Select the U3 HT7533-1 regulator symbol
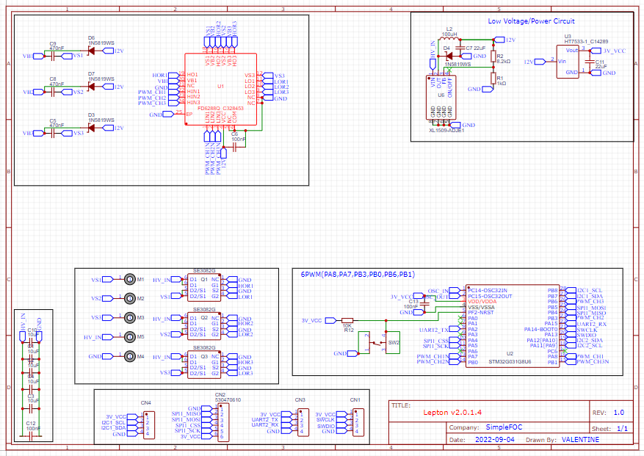 click(x=568, y=62)
